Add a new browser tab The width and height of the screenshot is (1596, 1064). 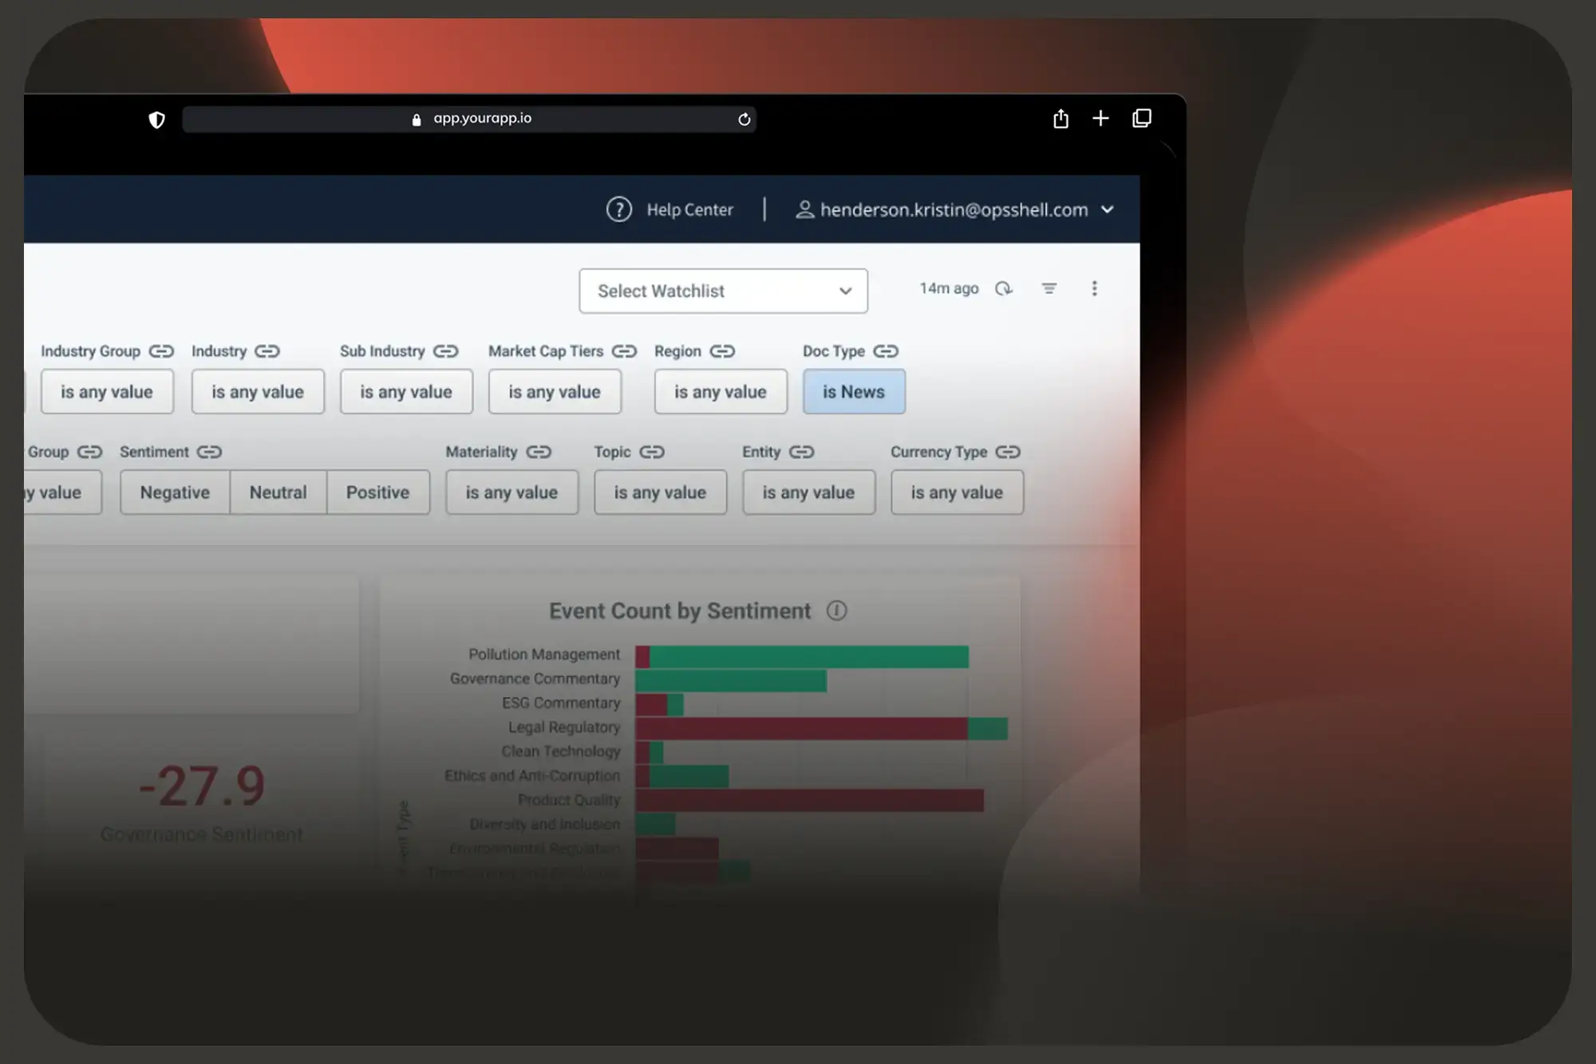click(1100, 118)
